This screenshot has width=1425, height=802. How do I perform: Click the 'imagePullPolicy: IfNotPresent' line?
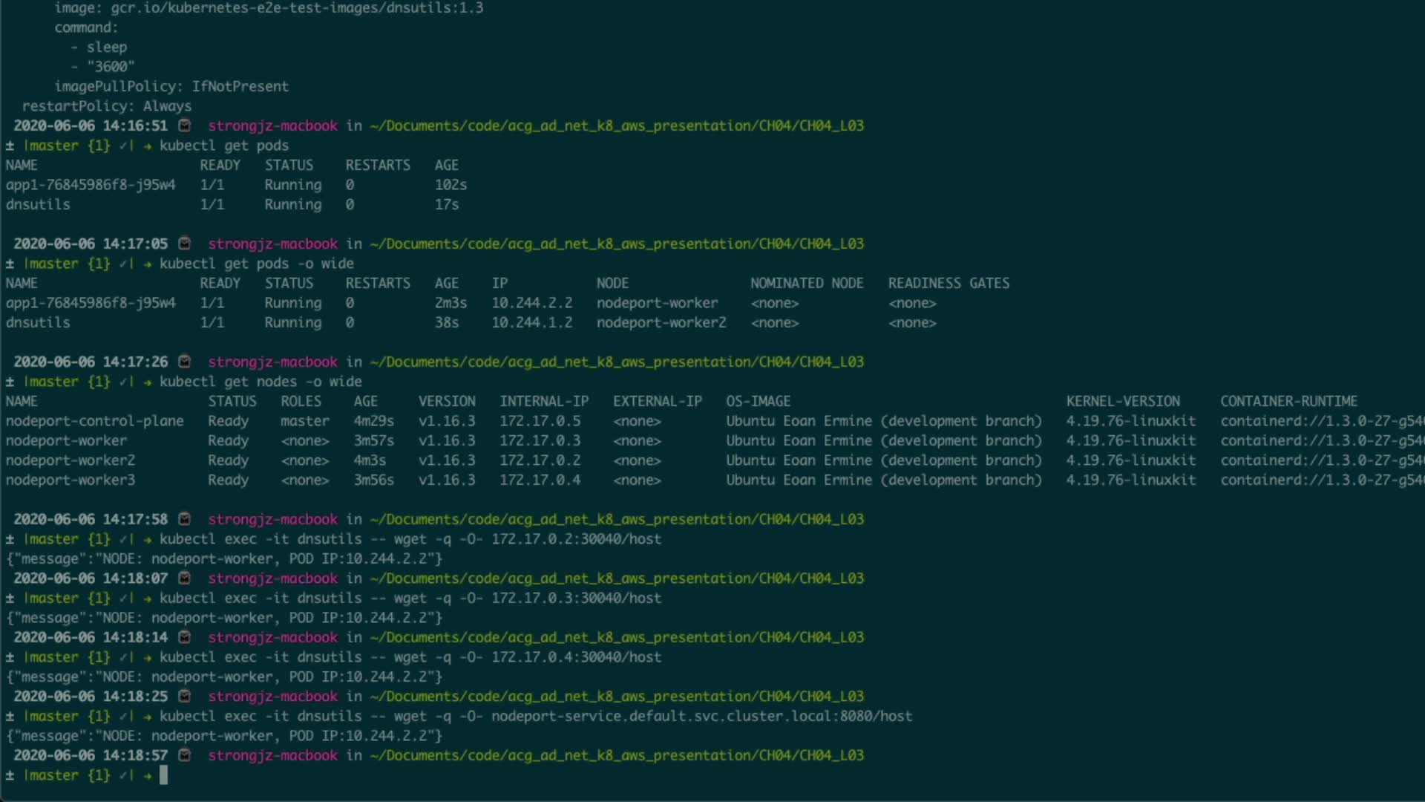tap(171, 86)
